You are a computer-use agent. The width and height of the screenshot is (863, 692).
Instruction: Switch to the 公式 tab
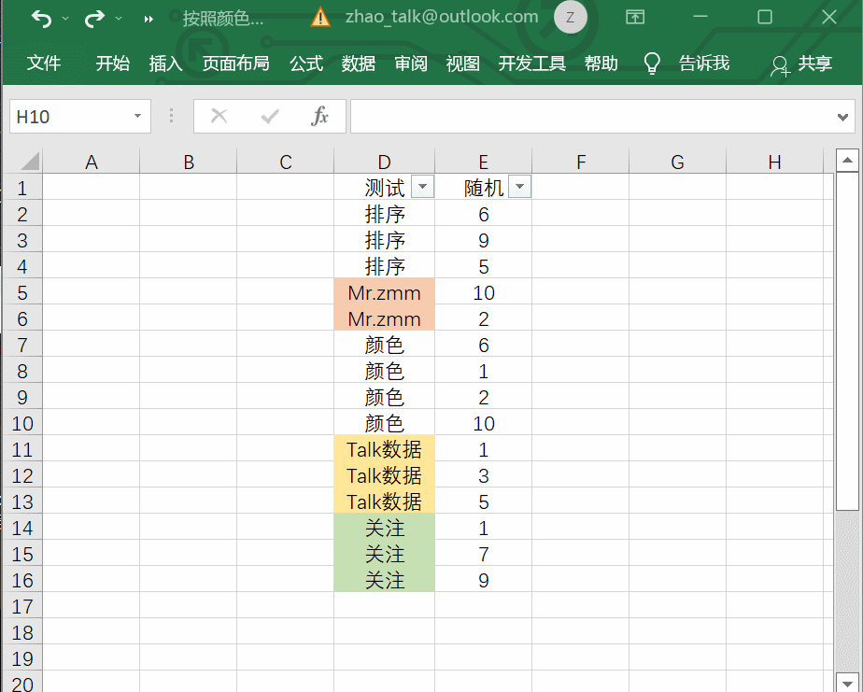[x=306, y=64]
